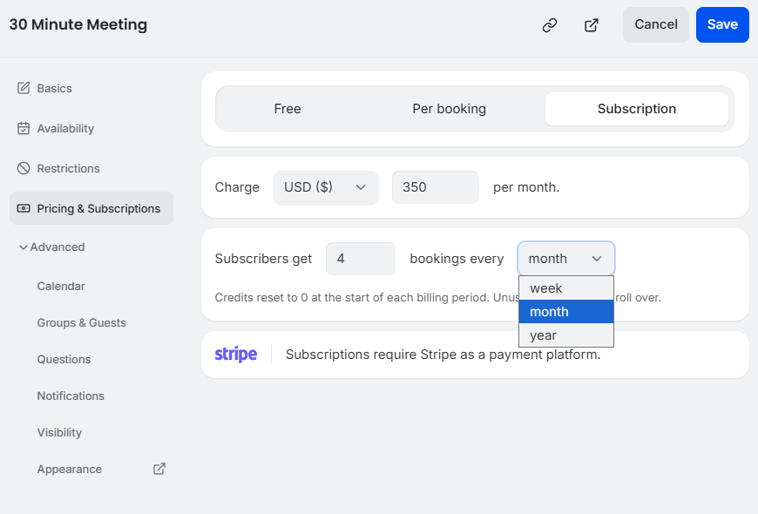The width and height of the screenshot is (758, 514).
Task: Click the bookings count field showing 4
Action: [361, 259]
